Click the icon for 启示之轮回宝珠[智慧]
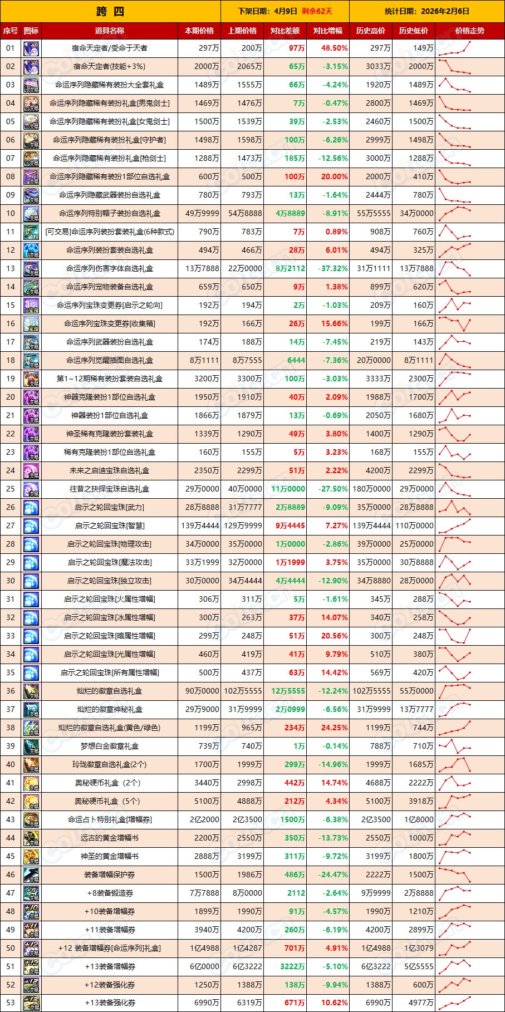This screenshot has width=505, height=1012. 31,525
